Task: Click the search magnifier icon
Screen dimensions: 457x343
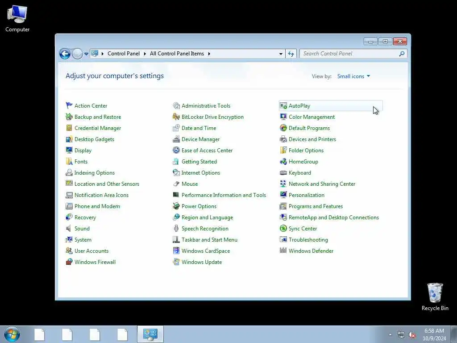Action: pyautogui.click(x=402, y=54)
